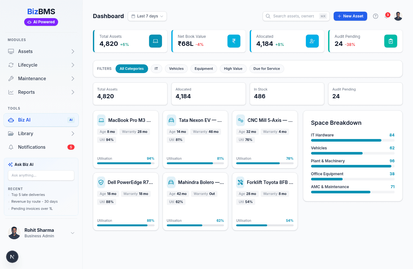Enable the Due for Service filter
The image size is (413, 269).
(267, 69)
